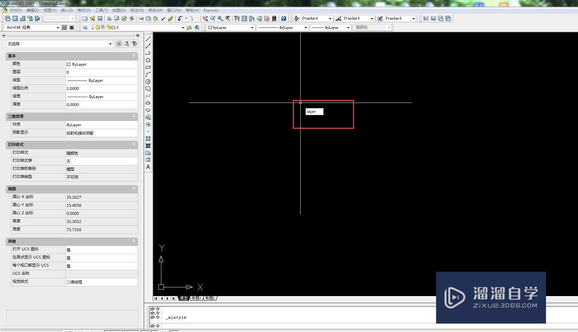Open the 格式(O) menu

coord(84,10)
